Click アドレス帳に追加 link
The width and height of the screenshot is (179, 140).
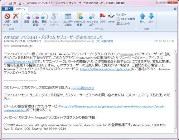click(x=105, y=41)
